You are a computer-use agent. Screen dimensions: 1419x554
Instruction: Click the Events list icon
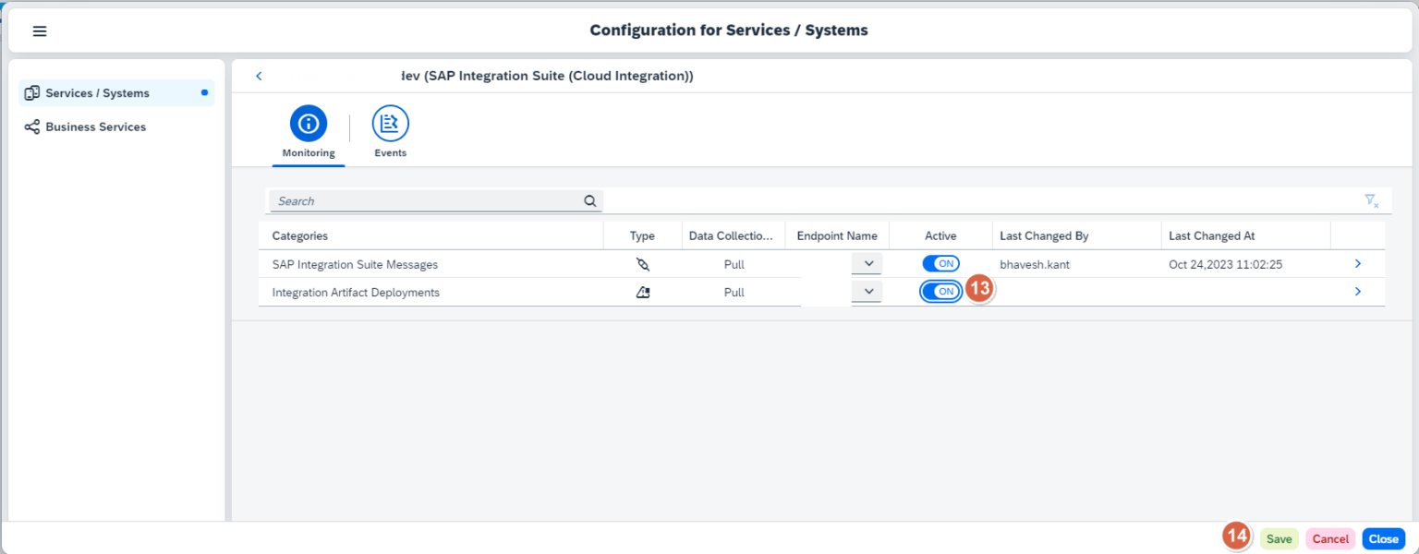[x=390, y=121]
